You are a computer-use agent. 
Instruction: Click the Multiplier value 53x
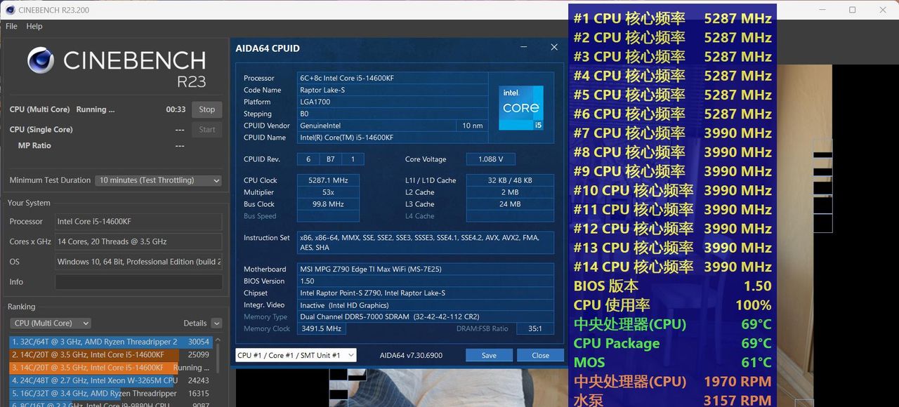point(329,192)
